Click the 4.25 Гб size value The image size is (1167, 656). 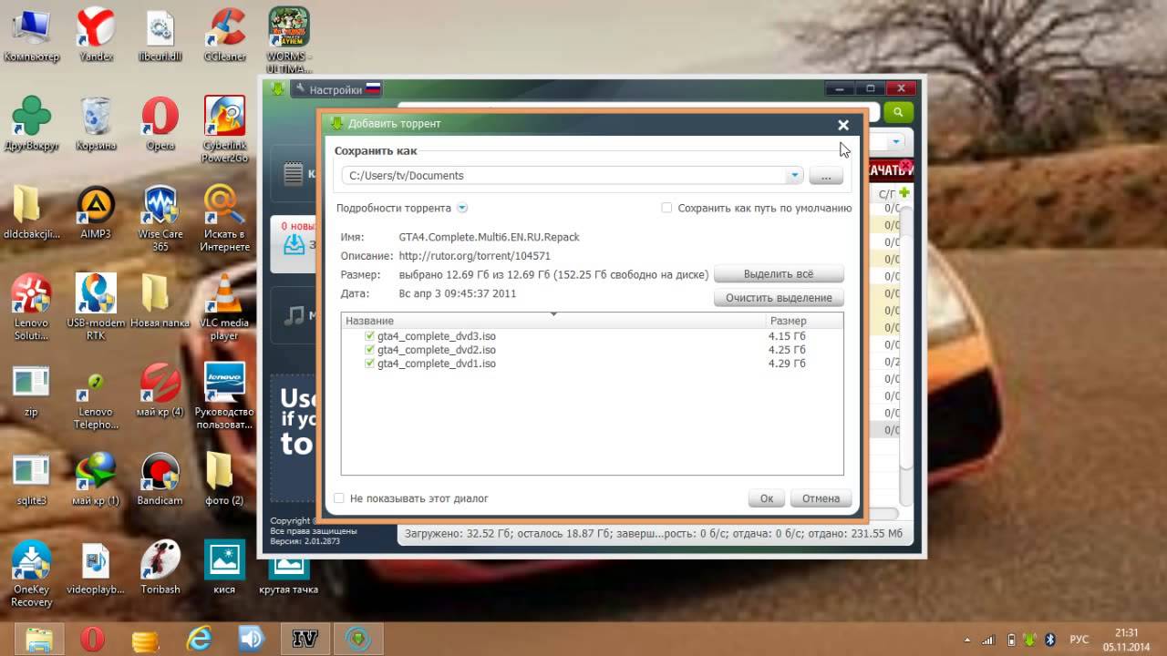click(787, 350)
